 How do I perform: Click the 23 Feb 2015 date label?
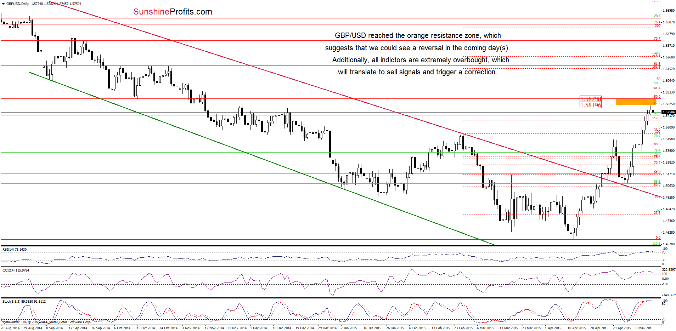[x=463, y=328]
